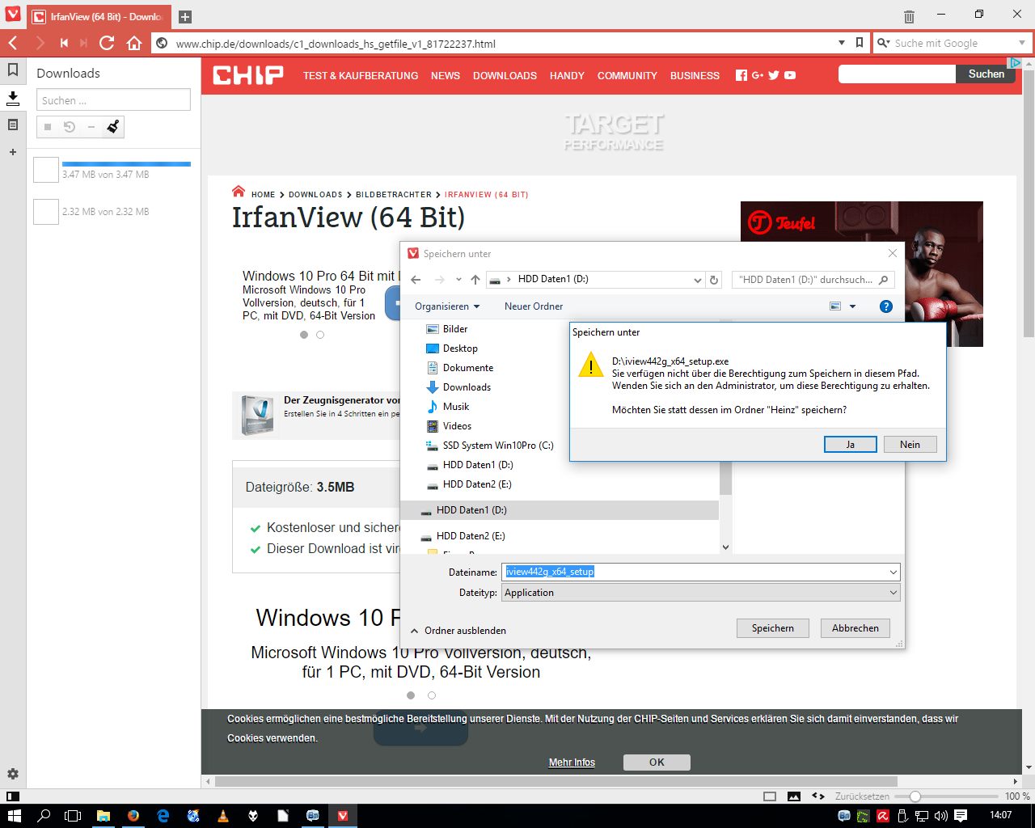Click the stop download icon in Downloads panel

[x=48, y=127]
